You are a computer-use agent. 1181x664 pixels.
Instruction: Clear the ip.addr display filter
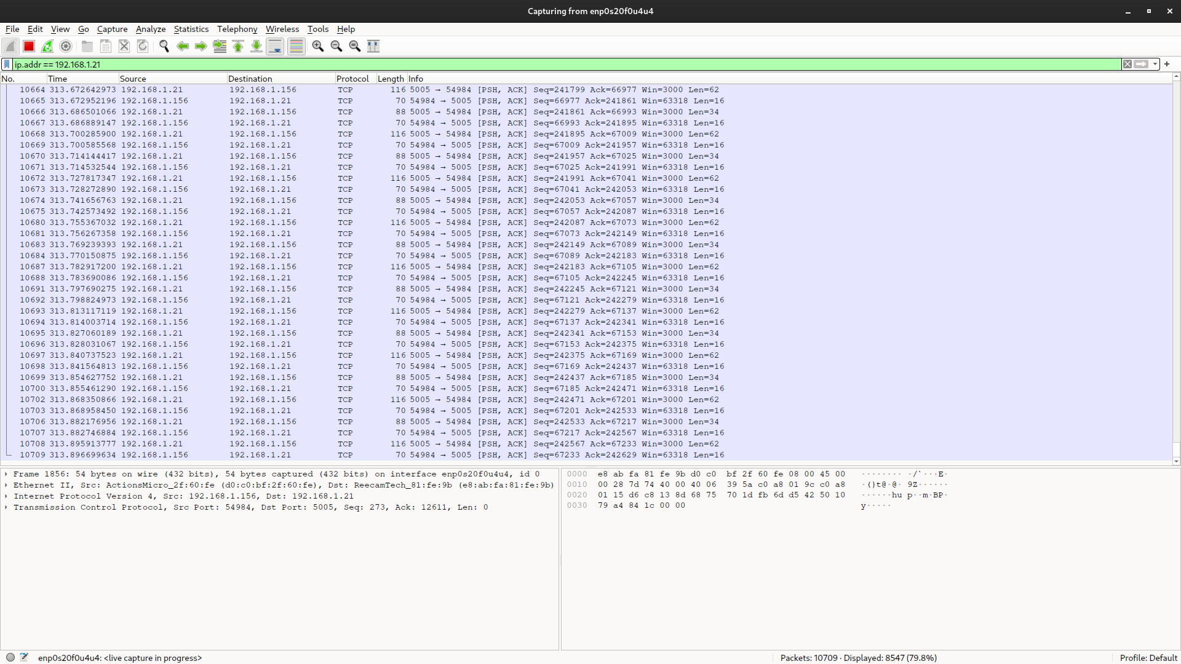1128,64
